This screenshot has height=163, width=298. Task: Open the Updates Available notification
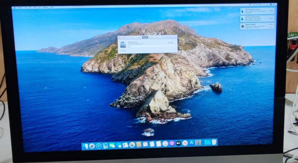tap(257, 26)
